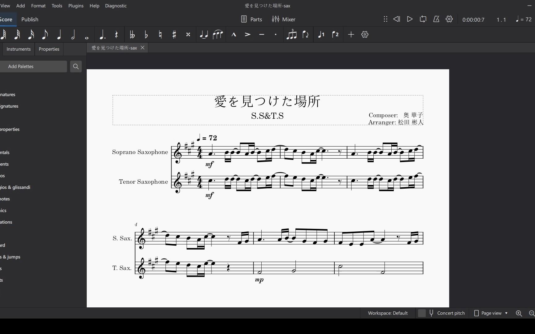Select the 16th note duration
The height and width of the screenshot is (334, 535).
[x=31, y=35]
